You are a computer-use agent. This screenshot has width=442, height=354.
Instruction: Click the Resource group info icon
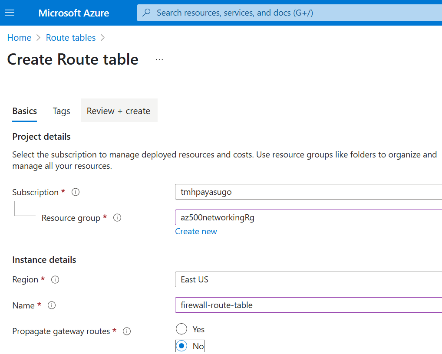click(117, 218)
